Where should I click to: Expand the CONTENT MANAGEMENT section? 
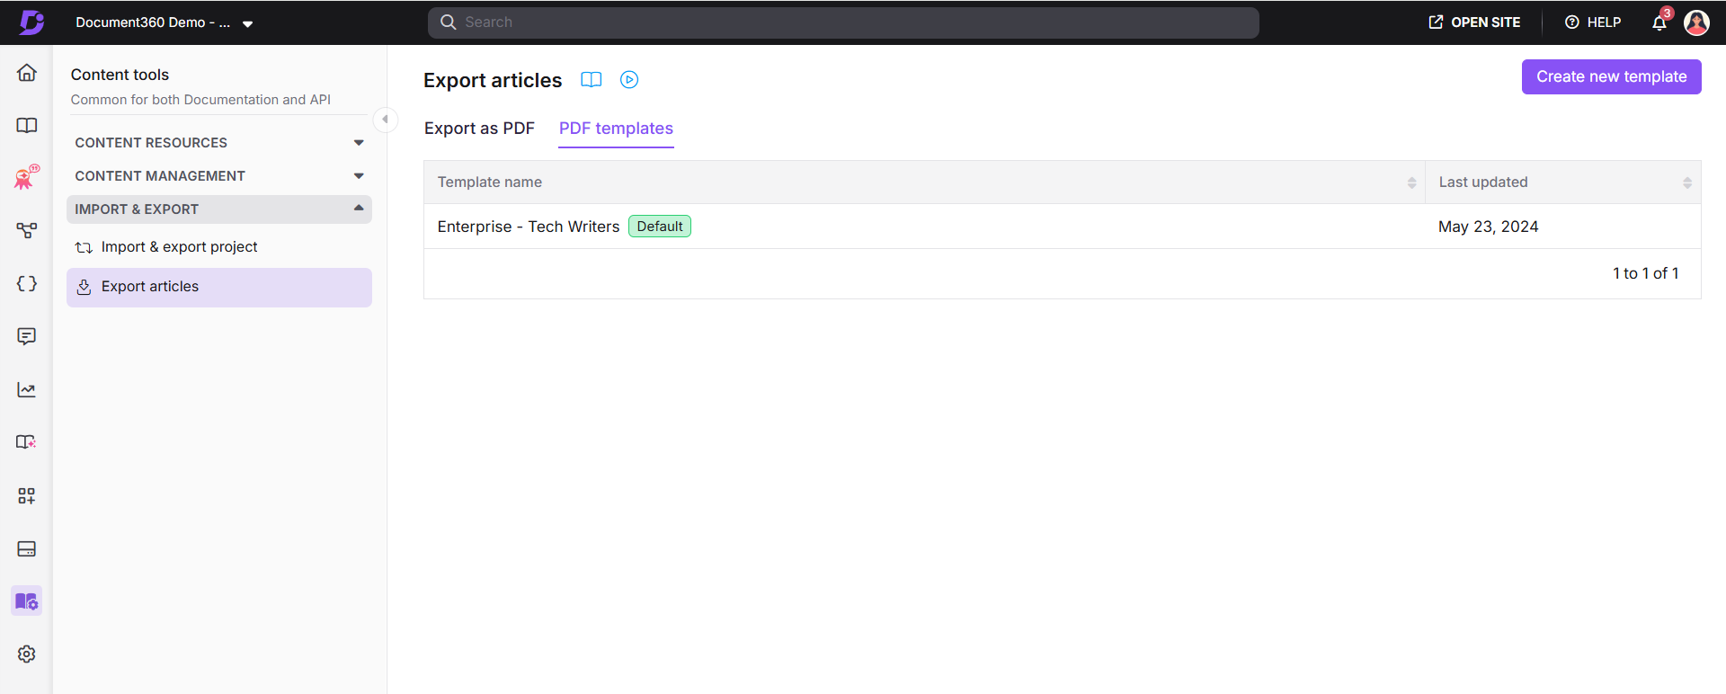[x=219, y=176]
